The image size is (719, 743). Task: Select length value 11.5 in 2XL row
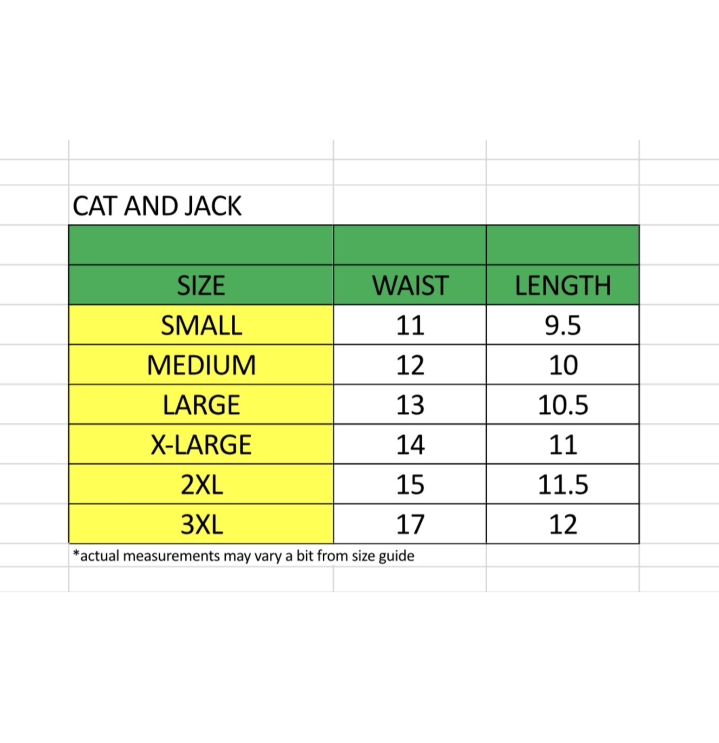point(562,485)
